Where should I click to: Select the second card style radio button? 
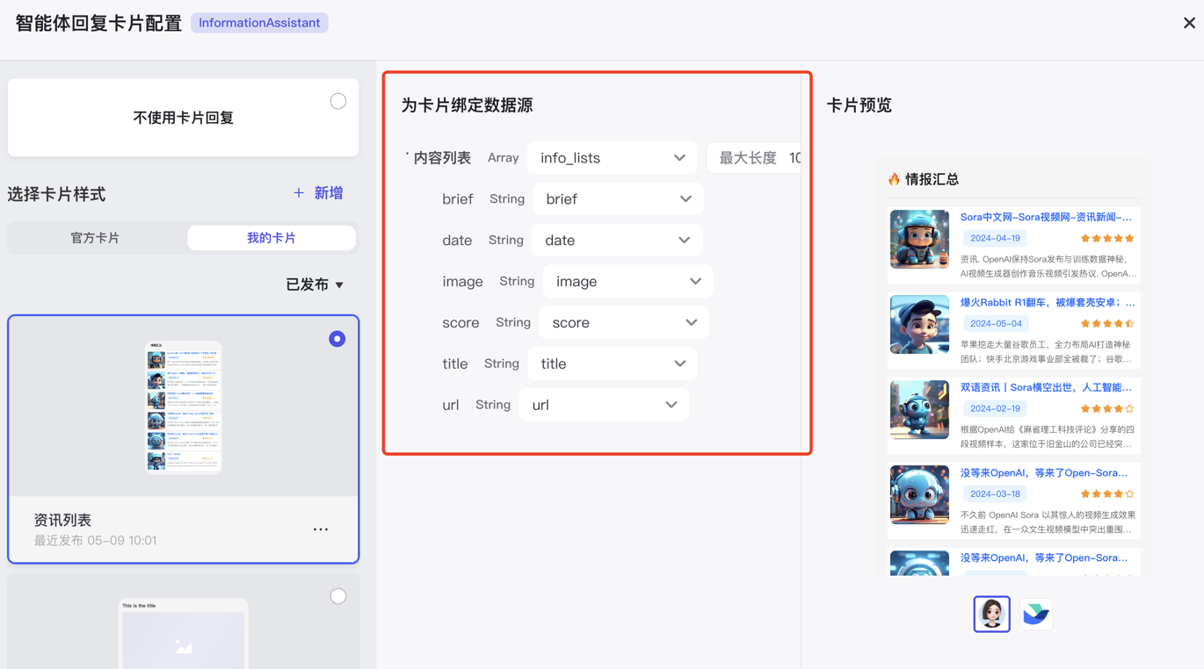click(338, 596)
